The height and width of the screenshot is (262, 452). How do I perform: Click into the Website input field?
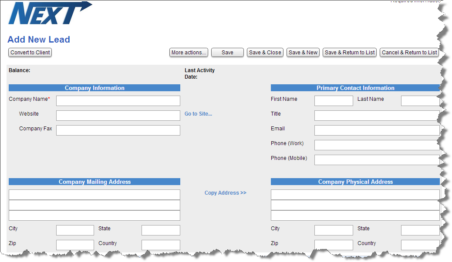[x=118, y=116]
